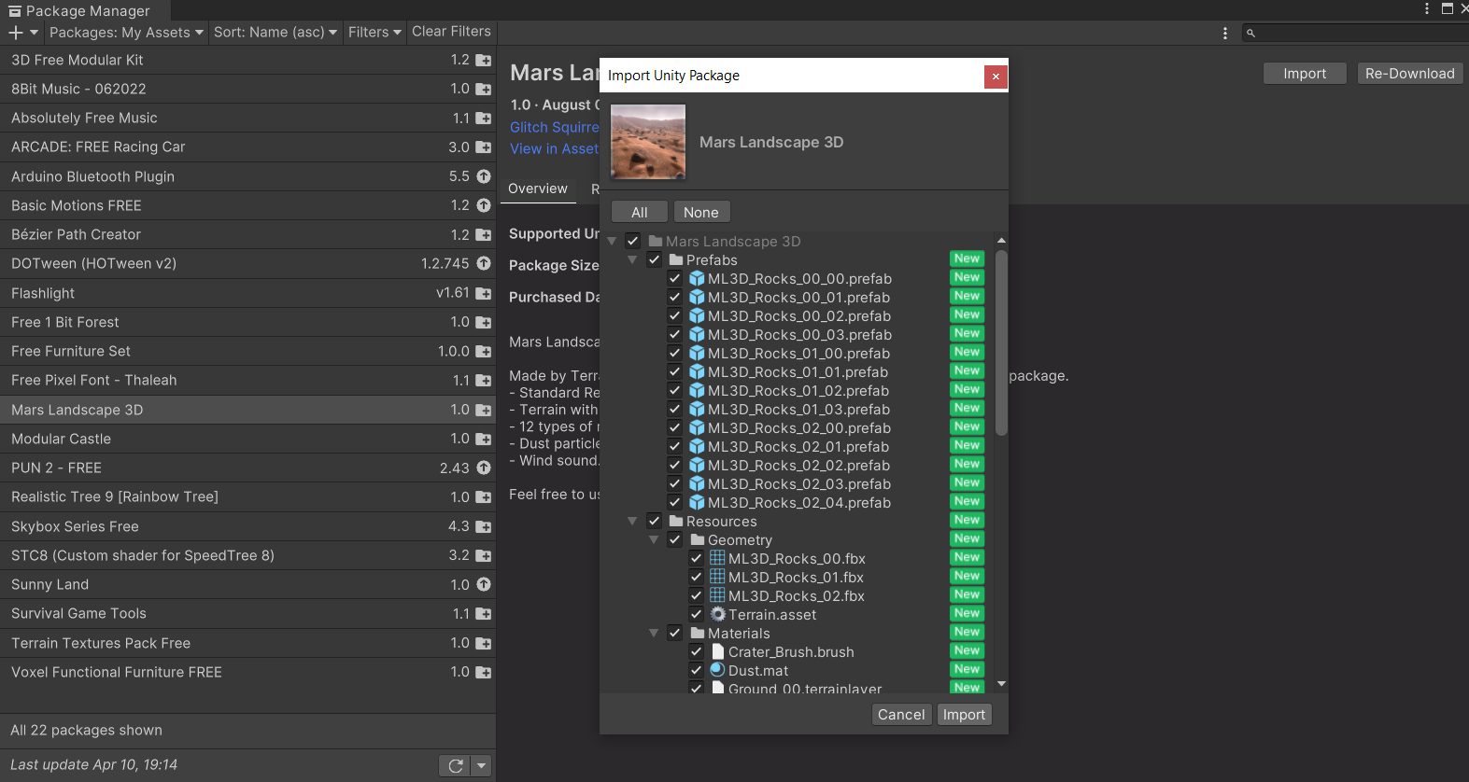Uncheck the Materials folder checkbox
The height and width of the screenshot is (782, 1469).
point(675,633)
